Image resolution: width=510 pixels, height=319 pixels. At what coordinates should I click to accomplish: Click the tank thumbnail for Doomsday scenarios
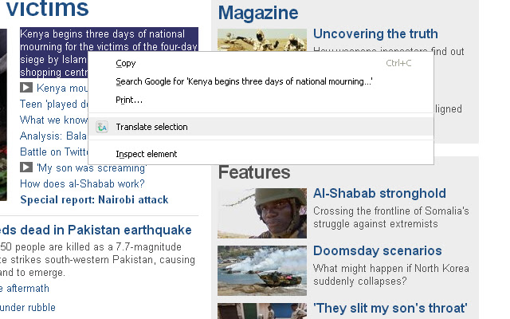coord(262,270)
